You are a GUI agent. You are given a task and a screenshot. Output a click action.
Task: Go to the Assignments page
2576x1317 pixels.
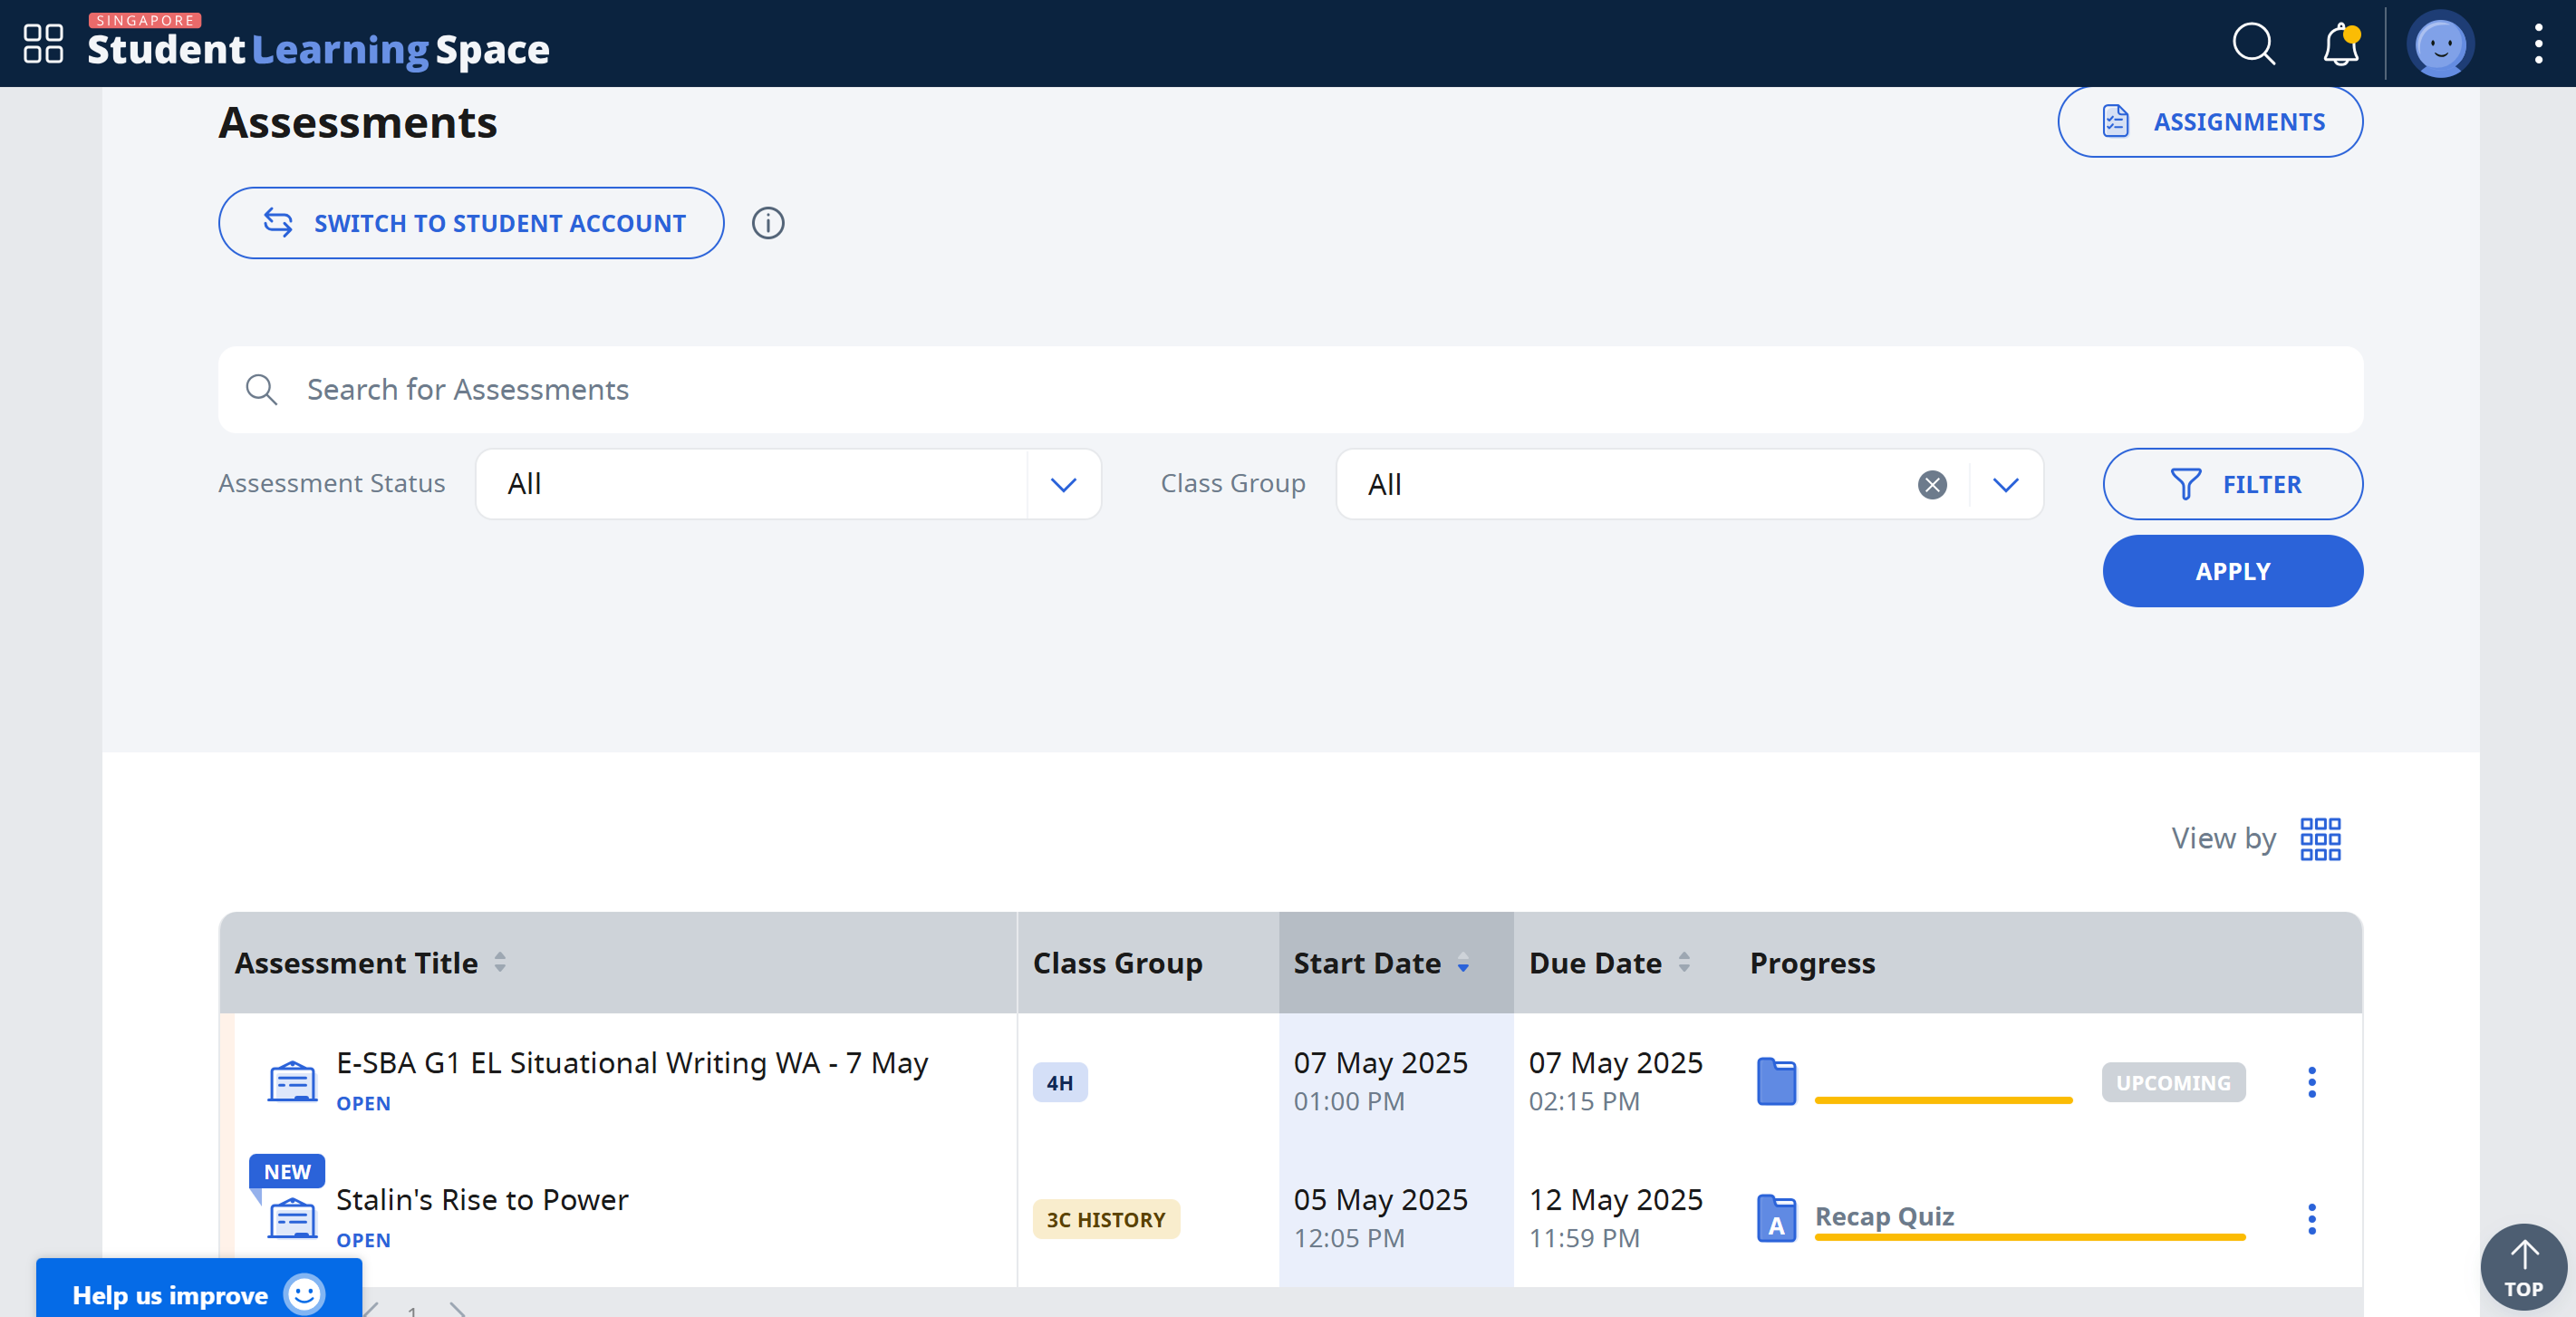[2210, 122]
